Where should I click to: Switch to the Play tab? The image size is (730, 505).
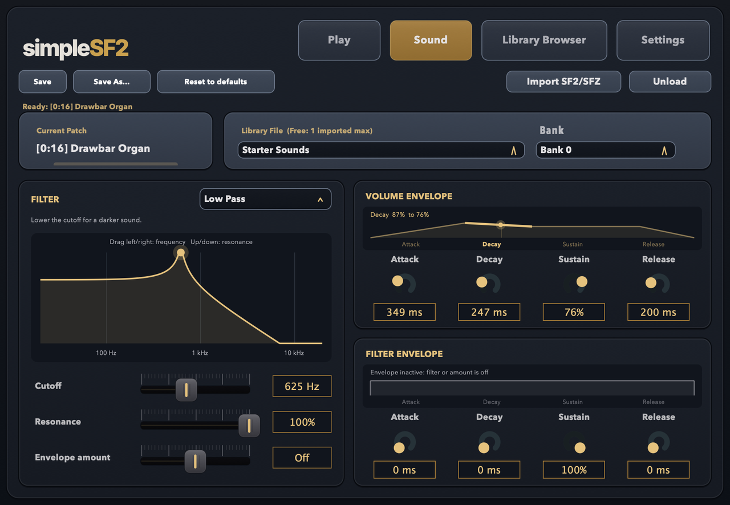point(339,40)
